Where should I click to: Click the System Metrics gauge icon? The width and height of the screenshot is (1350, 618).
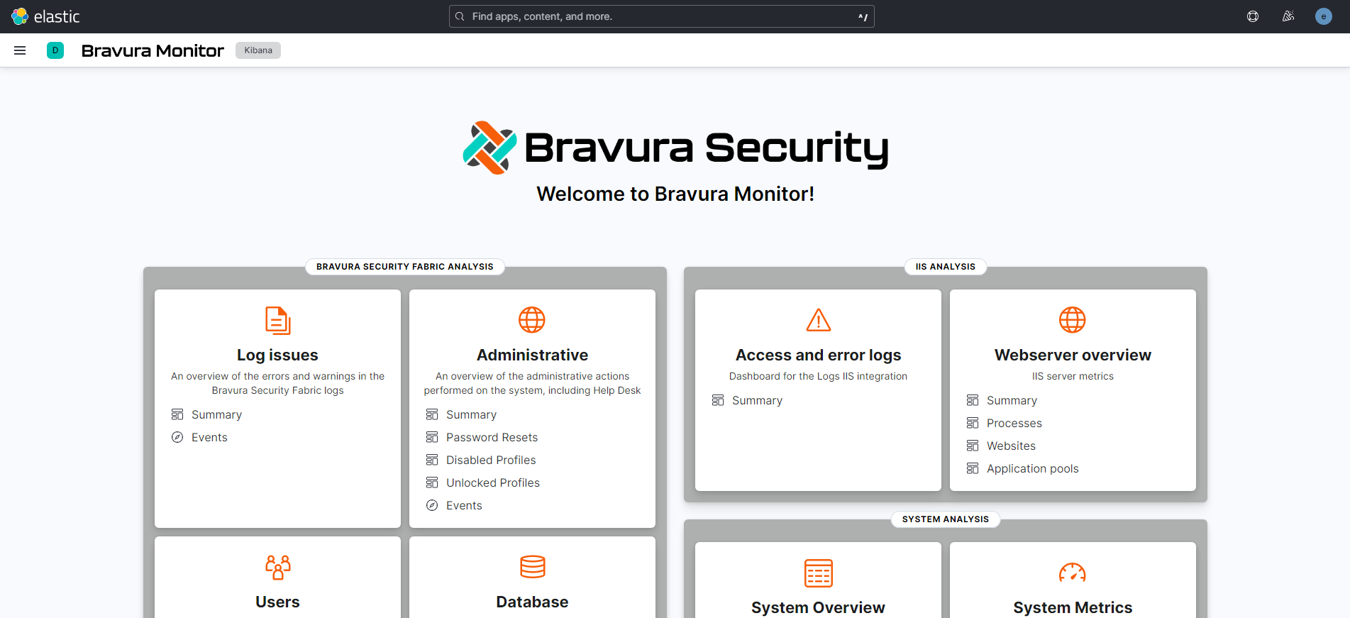[1073, 573]
